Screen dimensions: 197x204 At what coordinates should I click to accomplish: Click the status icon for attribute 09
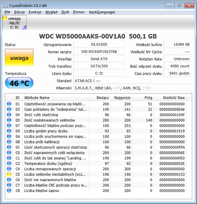coord(9,131)
